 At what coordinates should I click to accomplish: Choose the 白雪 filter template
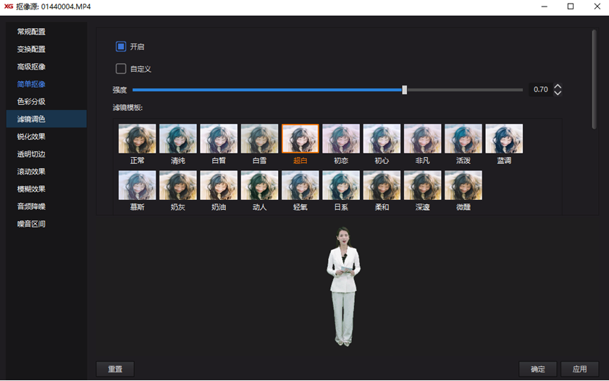tap(259, 138)
